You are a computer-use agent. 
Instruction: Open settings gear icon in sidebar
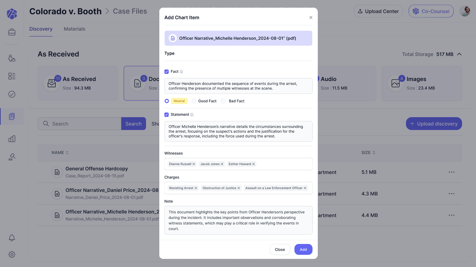(12, 254)
